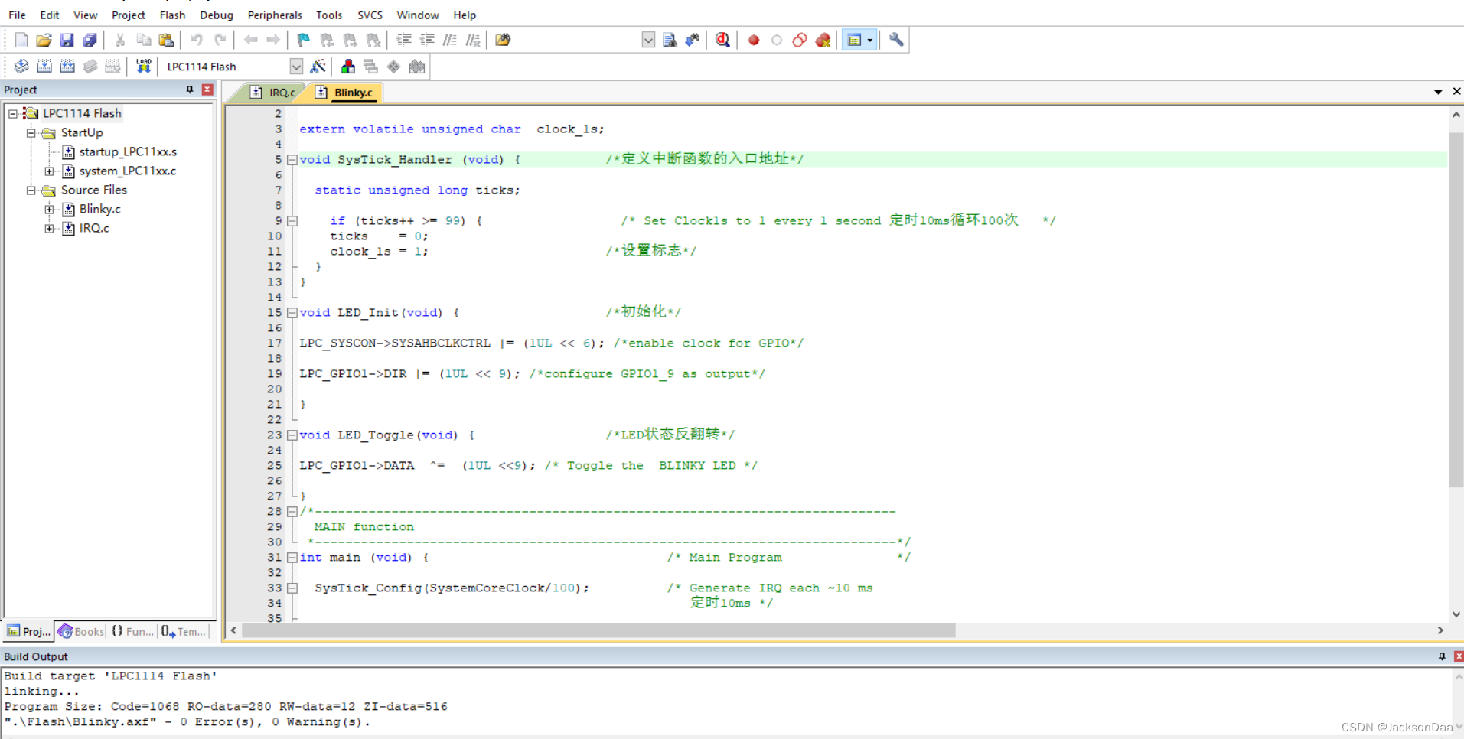
Task: Collapse the LED_Toggle function fold marker
Action: tap(292, 435)
